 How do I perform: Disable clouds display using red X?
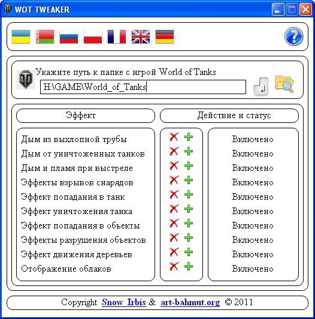click(x=174, y=266)
